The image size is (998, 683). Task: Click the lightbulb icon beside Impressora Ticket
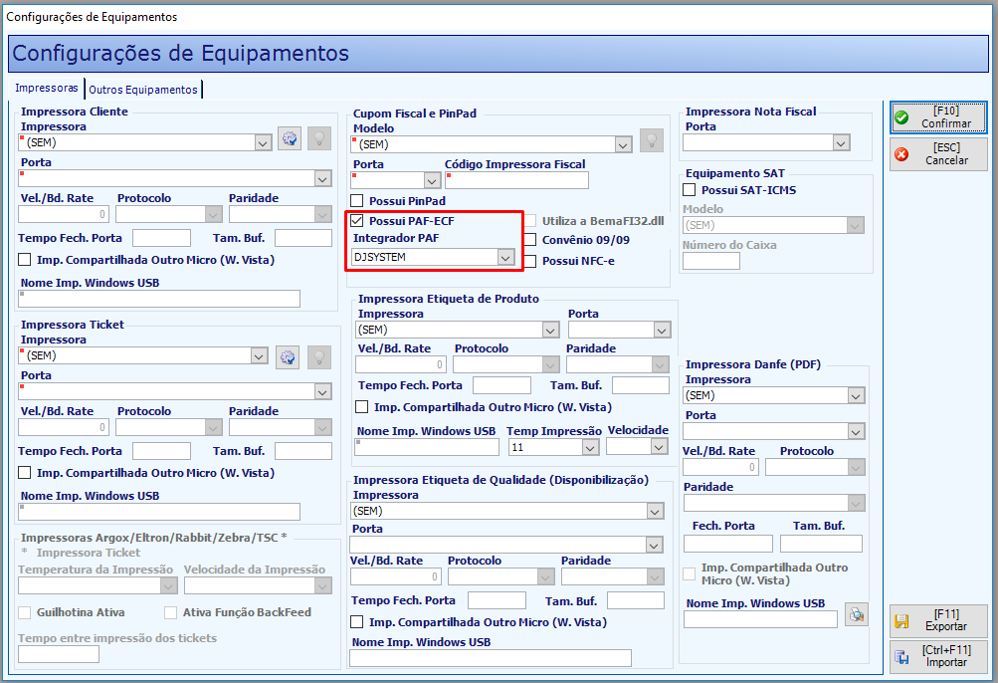319,357
